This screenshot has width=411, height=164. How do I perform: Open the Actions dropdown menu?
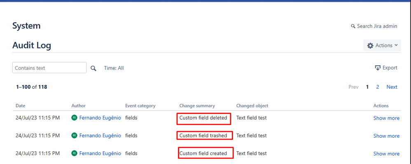pos(382,46)
